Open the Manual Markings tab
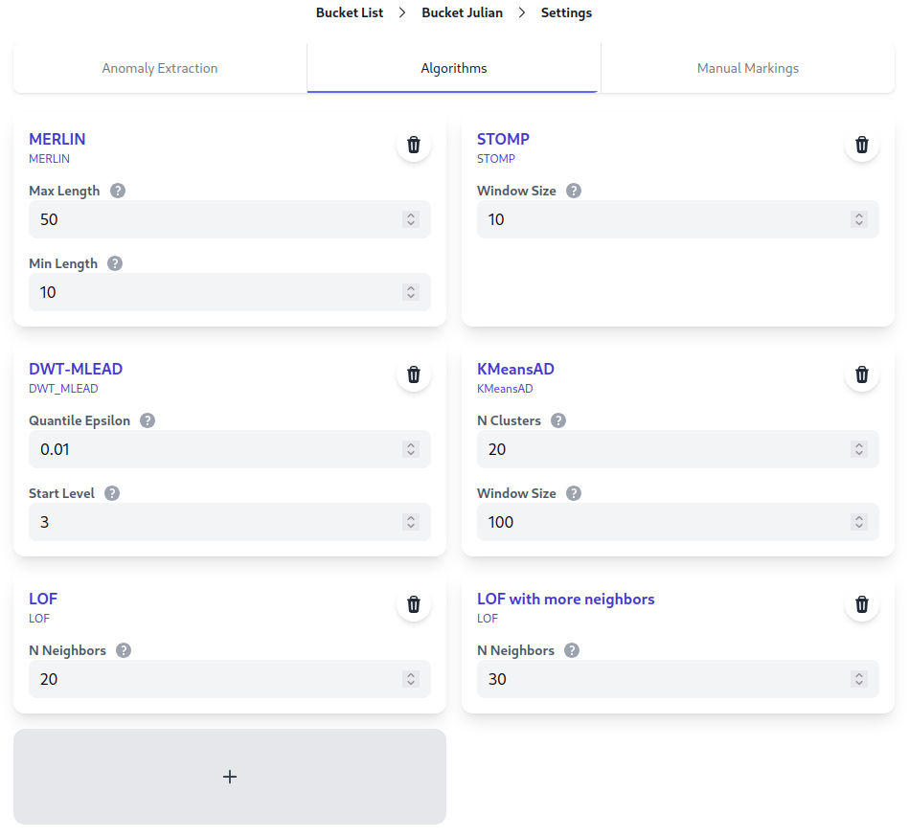Screen dimensions: 909x838 [x=747, y=68]
